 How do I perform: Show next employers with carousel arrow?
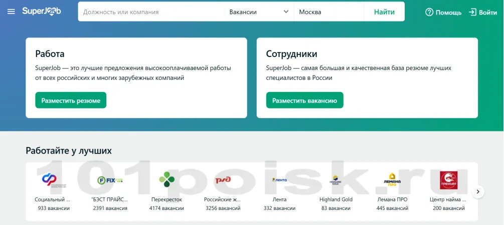(478, 191)
